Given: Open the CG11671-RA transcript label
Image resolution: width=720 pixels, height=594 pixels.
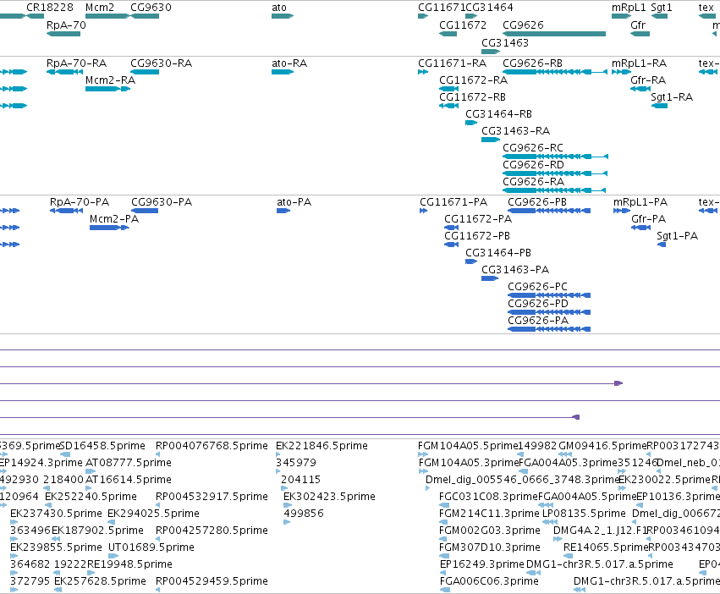Looking at the screenshot, I should coord(452,63).
